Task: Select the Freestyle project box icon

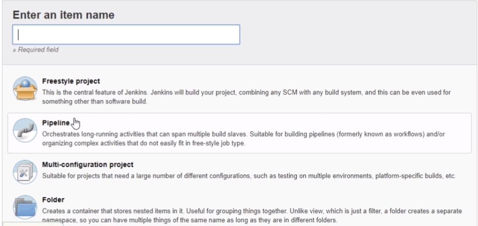Action: click(25, 89)
